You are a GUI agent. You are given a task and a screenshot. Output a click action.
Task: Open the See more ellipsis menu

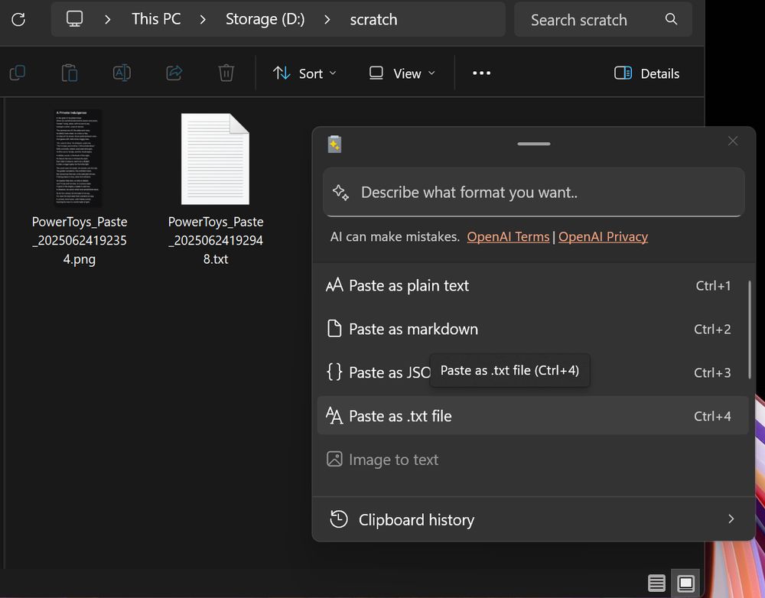click(x=481, y=73)
